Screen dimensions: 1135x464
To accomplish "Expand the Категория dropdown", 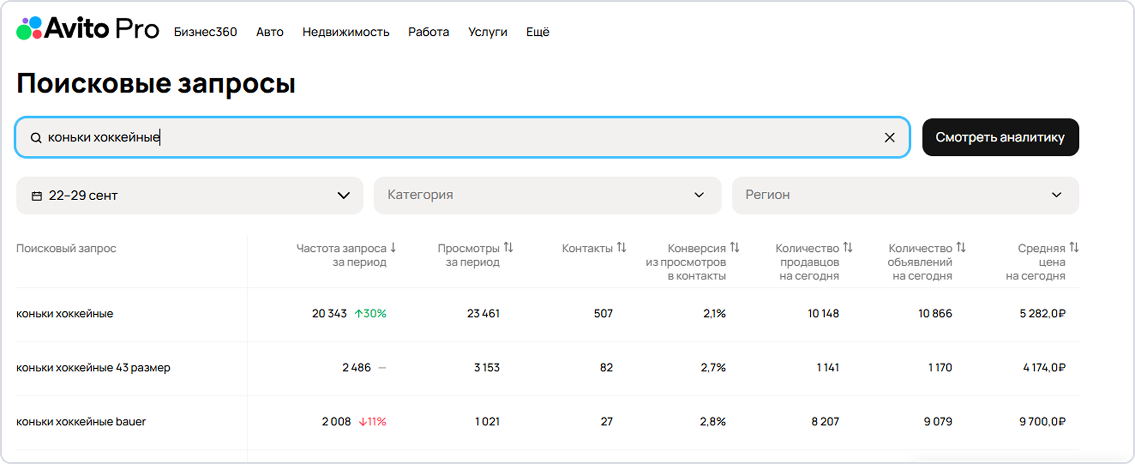I will click(x=547, y=195).
